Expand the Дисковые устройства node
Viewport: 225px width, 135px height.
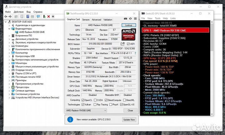9,39
